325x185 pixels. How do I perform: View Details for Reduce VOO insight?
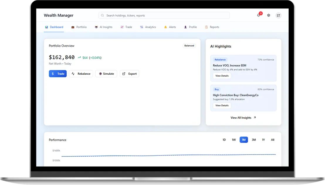pos(222,76)
